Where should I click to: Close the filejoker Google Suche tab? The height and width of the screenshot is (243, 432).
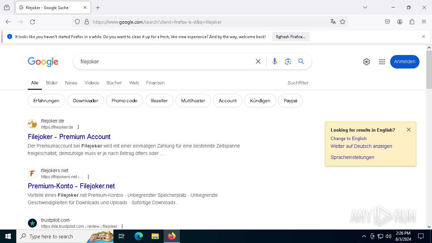85,7
